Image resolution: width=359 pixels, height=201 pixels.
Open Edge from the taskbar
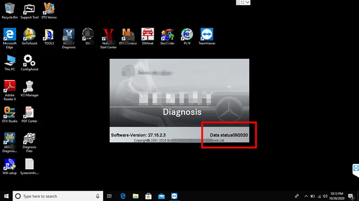[x=123, y=196]
